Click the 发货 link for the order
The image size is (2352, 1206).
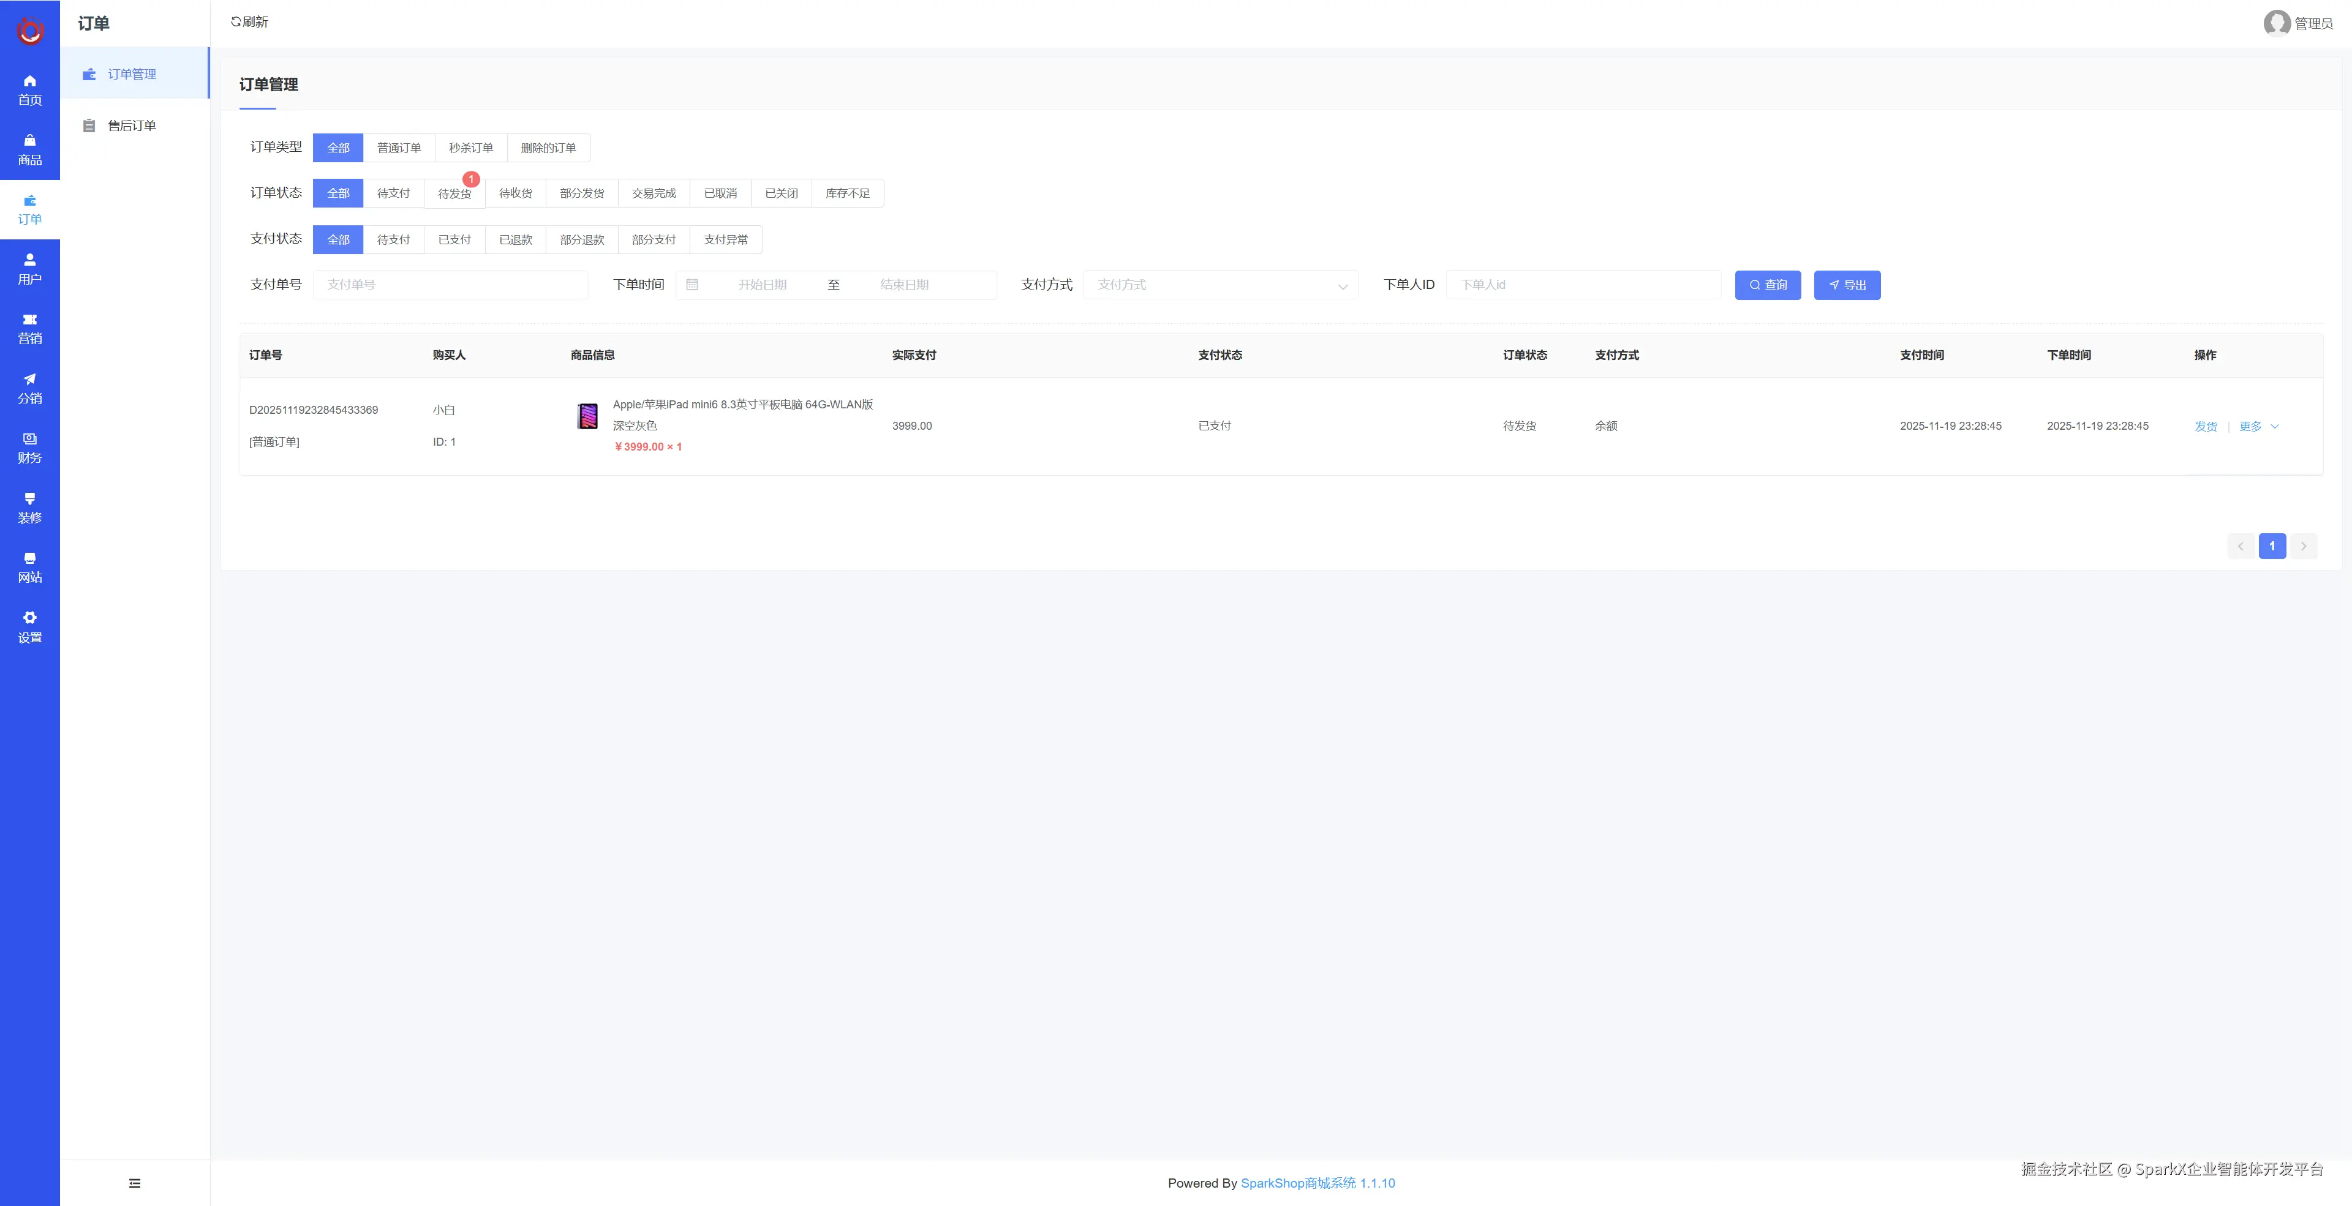click(x=2205, y=426)
